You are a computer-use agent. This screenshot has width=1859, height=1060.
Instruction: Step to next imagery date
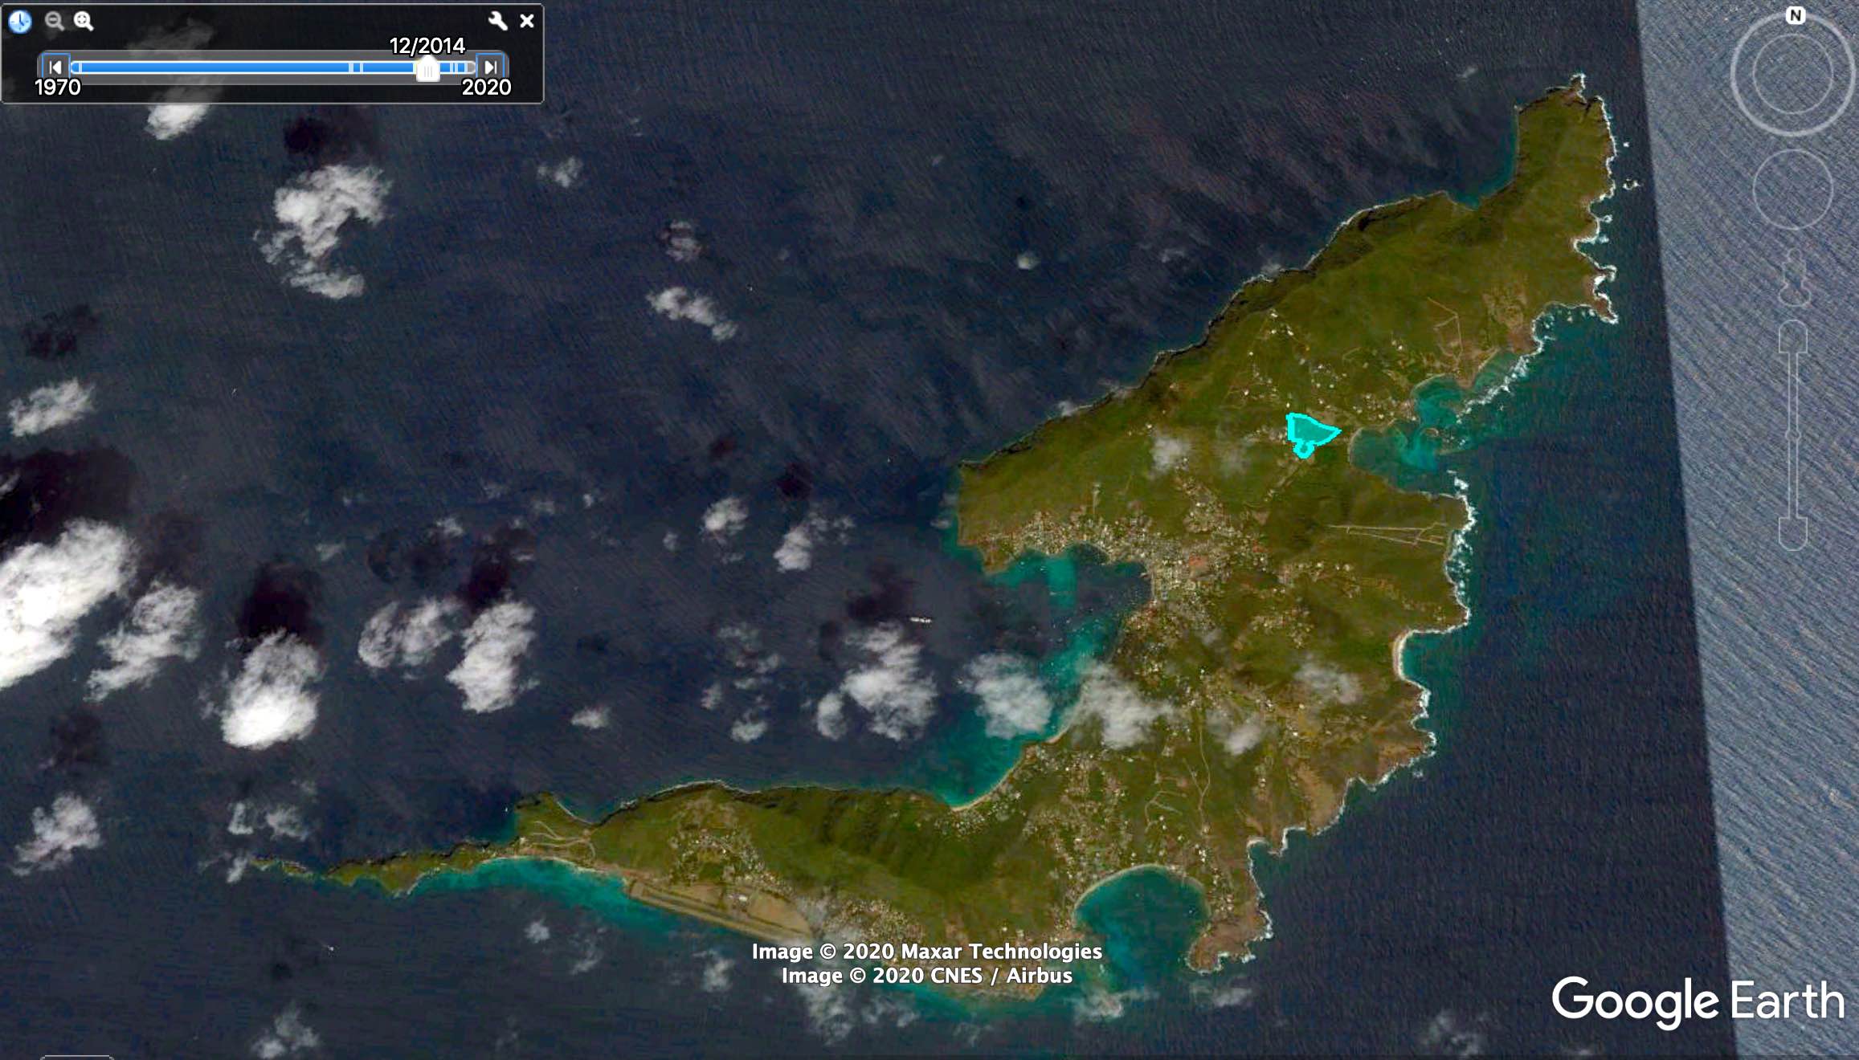pyautogui.click(x=490, y=67)
